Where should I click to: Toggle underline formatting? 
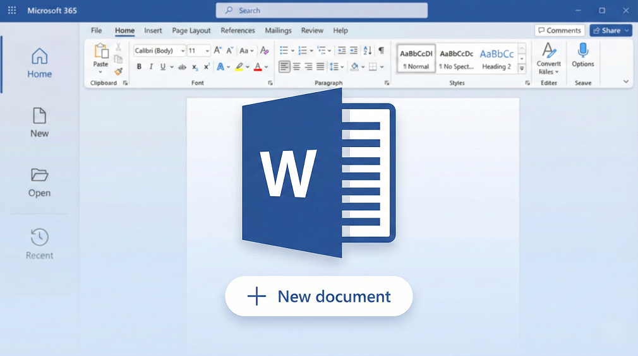coord(163,67)
